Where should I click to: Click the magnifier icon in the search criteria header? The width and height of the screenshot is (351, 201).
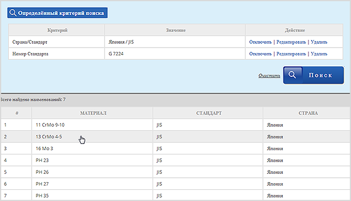click(13, 13)
